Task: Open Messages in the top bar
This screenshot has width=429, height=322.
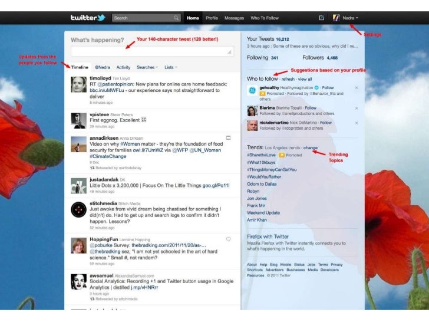Action: pos(234,18)
